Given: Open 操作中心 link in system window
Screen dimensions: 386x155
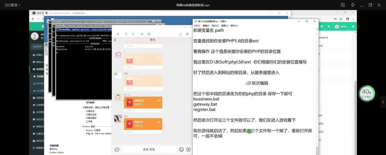Looking at the screenshot, I should [x=54, y=149].
